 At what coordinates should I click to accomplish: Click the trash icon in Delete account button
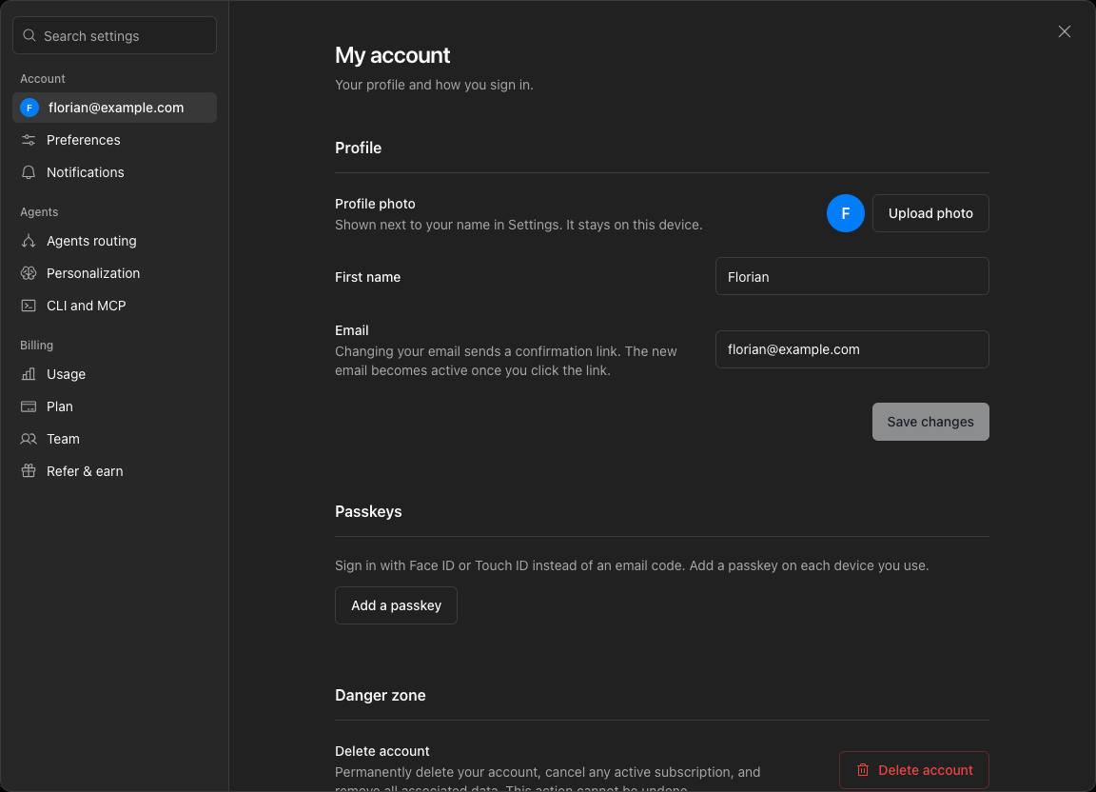863,769
